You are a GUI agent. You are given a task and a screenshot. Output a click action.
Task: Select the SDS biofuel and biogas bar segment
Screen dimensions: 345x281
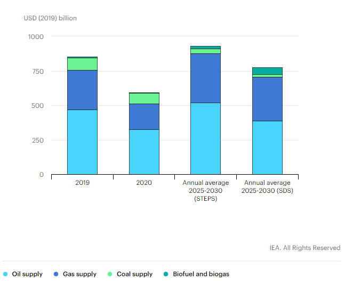(267, 71)
